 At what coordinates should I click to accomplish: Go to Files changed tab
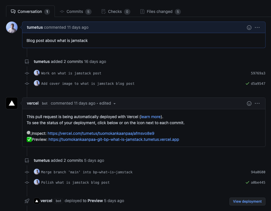160,11
